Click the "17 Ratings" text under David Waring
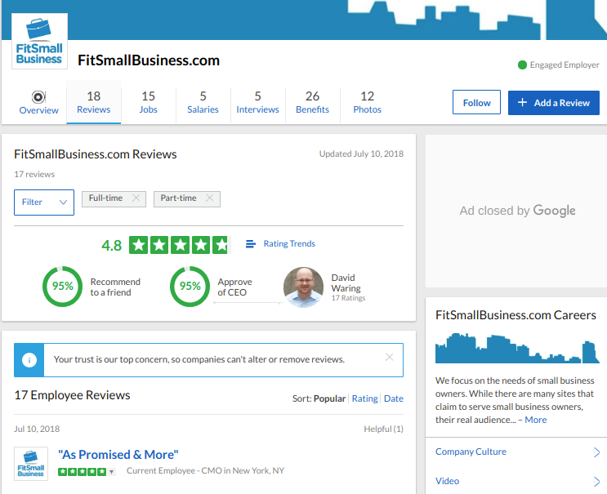The height and width of the screenshot is (494, 607). (x=348, y=298)
